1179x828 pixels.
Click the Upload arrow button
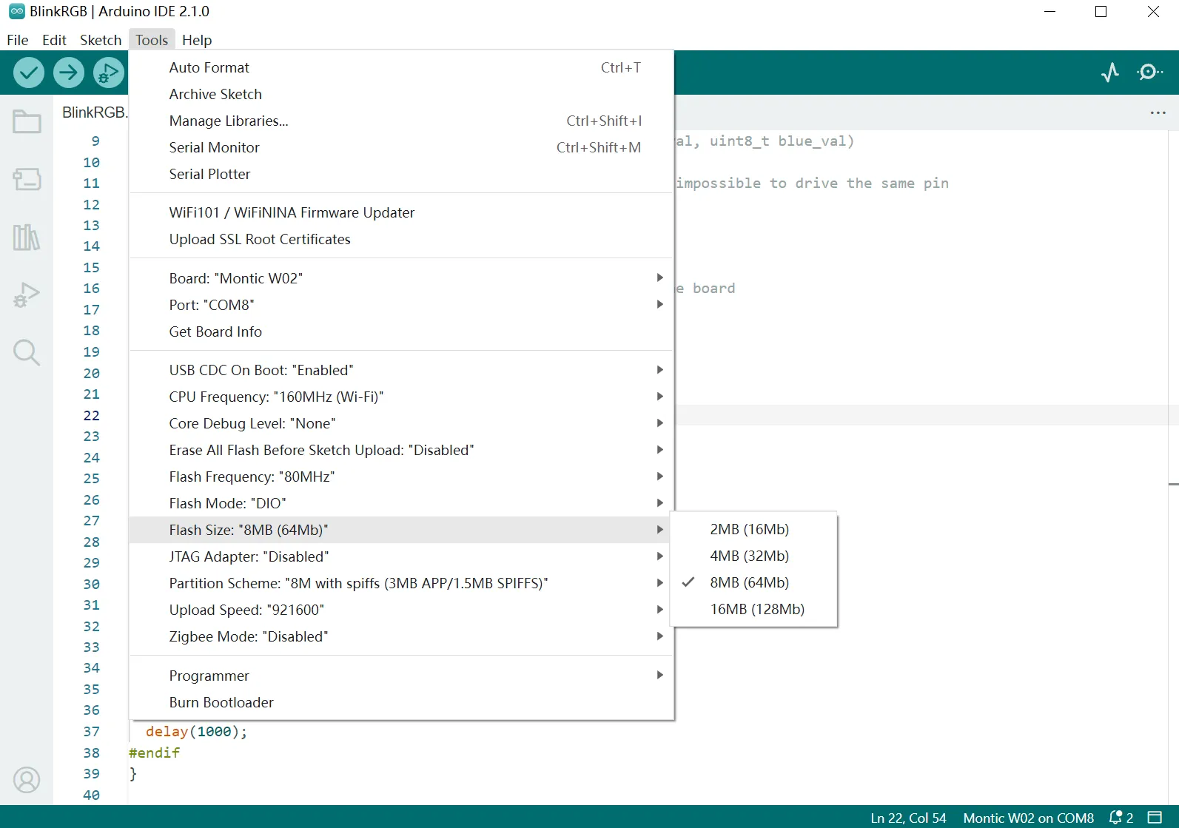69,73
